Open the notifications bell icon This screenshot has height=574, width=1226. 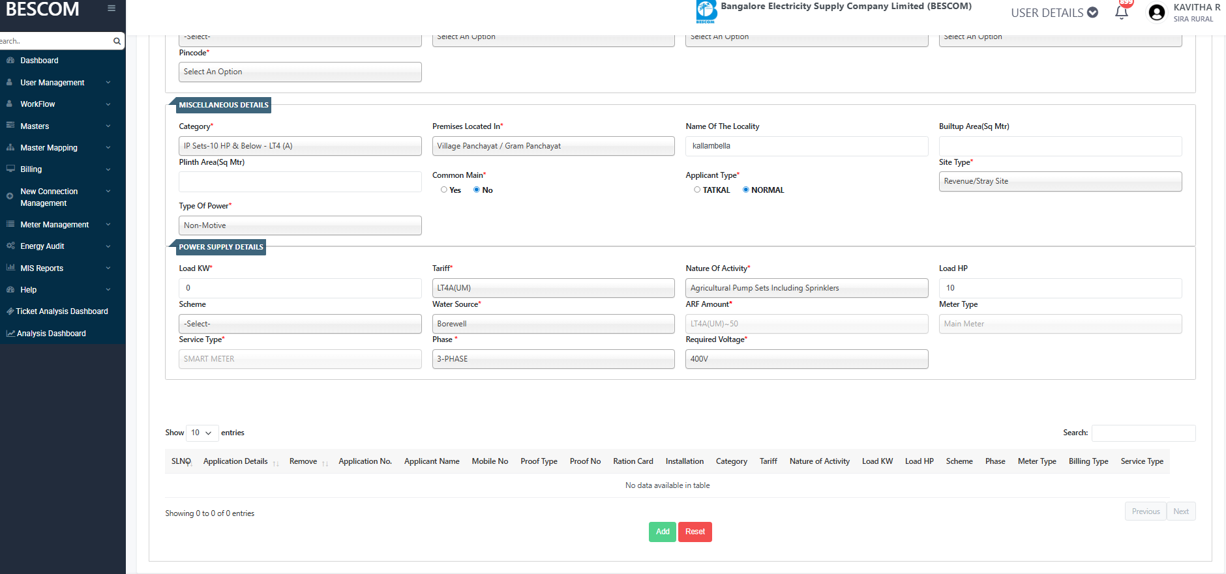[x=1122, y=12]
